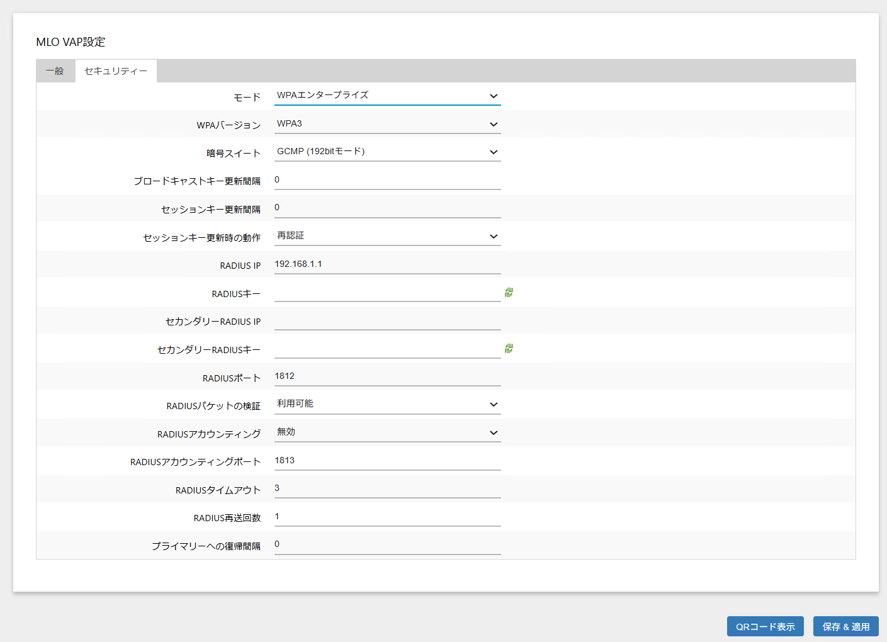
Task: Click the セカンダリーRADIUSキー regenerate icon
Action: tap(509, 349)
